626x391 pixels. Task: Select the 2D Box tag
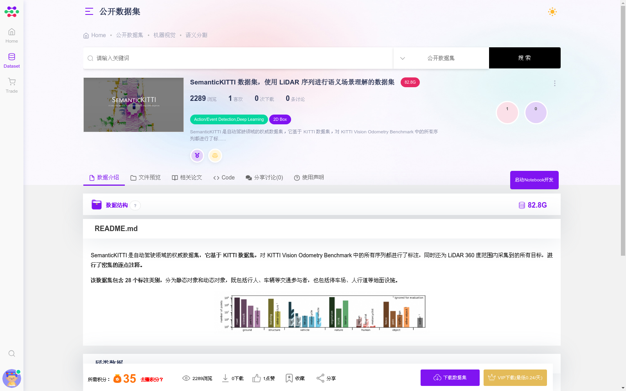[x=280, y=119]
